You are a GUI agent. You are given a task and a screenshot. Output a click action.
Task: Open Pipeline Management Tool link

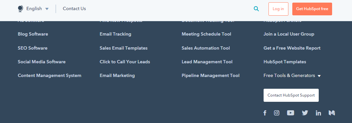pyautogui.click(x=210, y=76)
